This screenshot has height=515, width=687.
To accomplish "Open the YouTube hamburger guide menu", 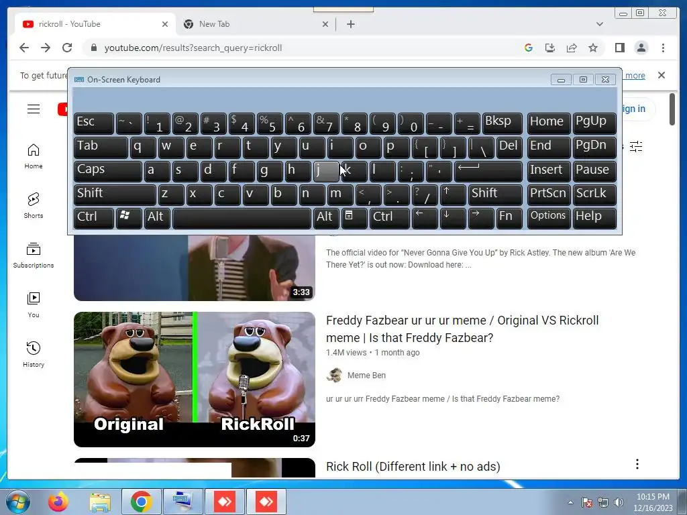I will point(34,109).
